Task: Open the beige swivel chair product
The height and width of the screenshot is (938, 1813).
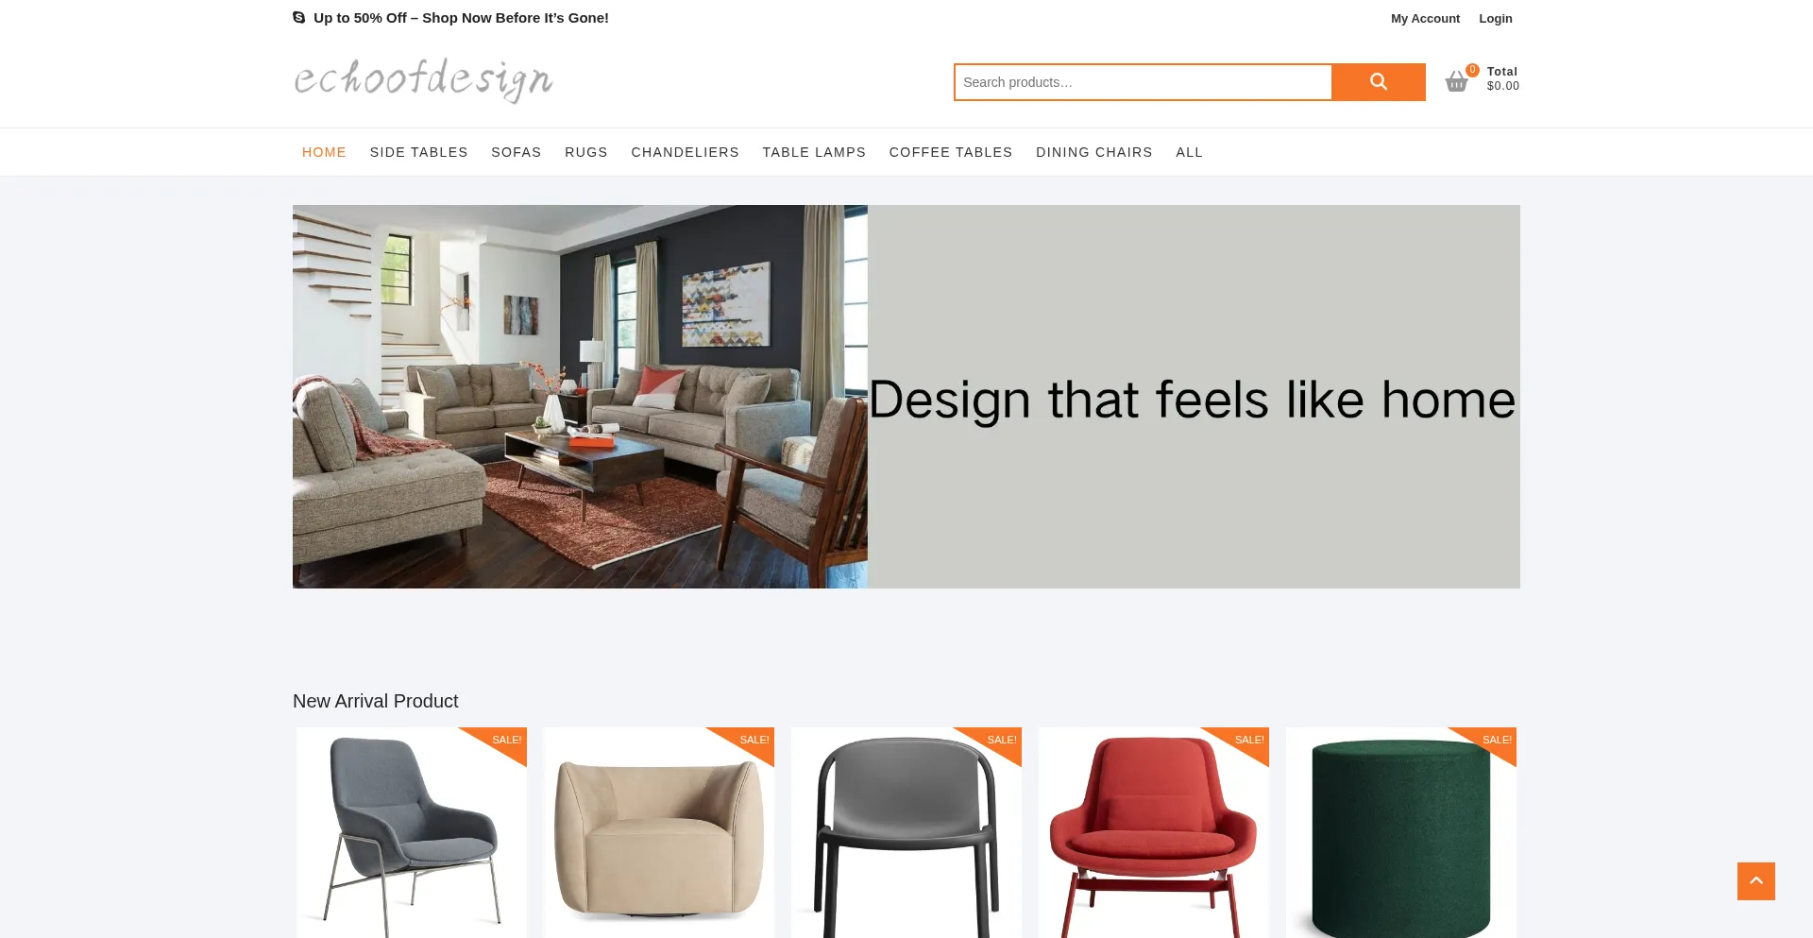Action: pos(659,833)
